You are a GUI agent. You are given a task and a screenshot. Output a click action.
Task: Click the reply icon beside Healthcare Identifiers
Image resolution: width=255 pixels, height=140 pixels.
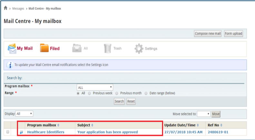21,132
